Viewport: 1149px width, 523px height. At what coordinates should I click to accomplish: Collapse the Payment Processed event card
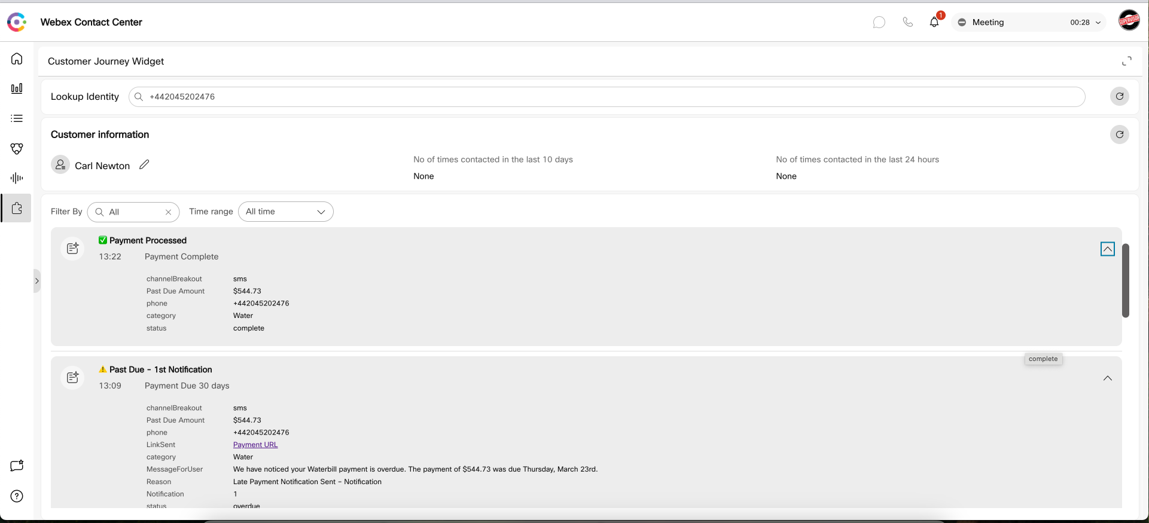(1108, 249)
